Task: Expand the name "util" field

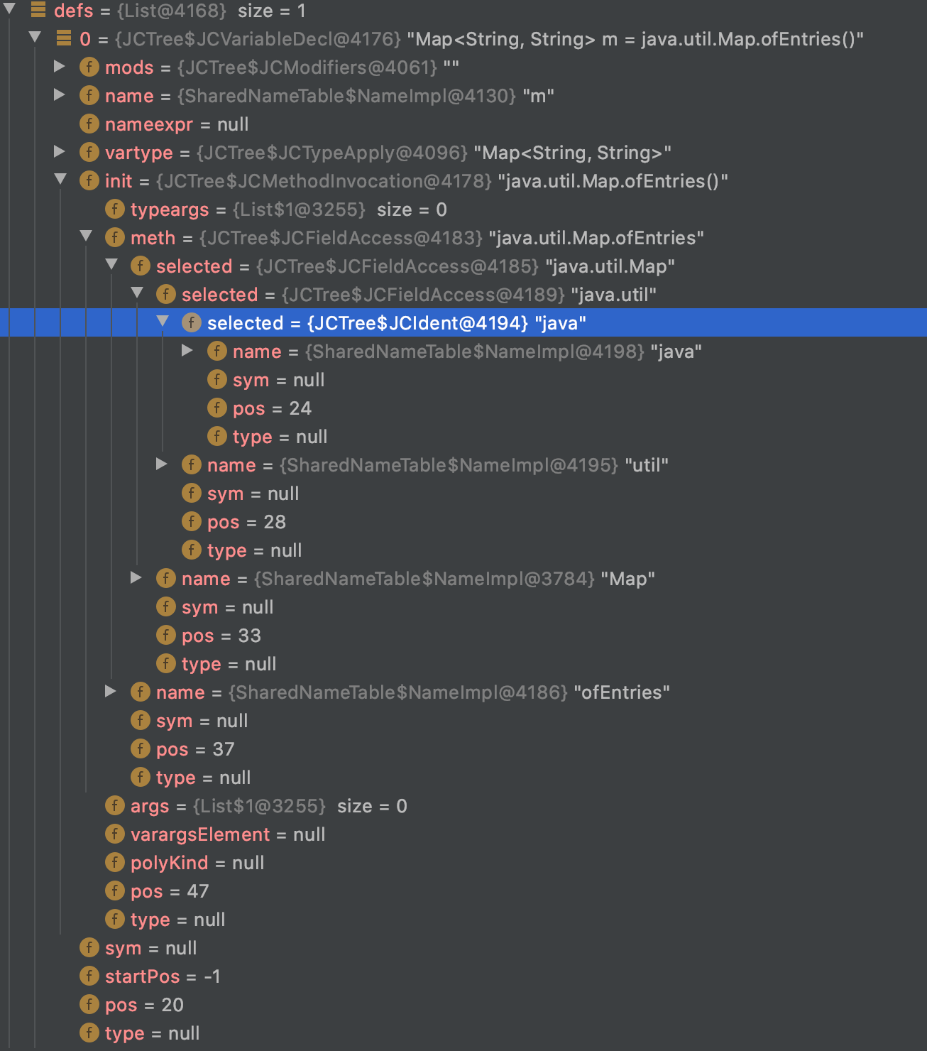Action: [x=163, y=464]
